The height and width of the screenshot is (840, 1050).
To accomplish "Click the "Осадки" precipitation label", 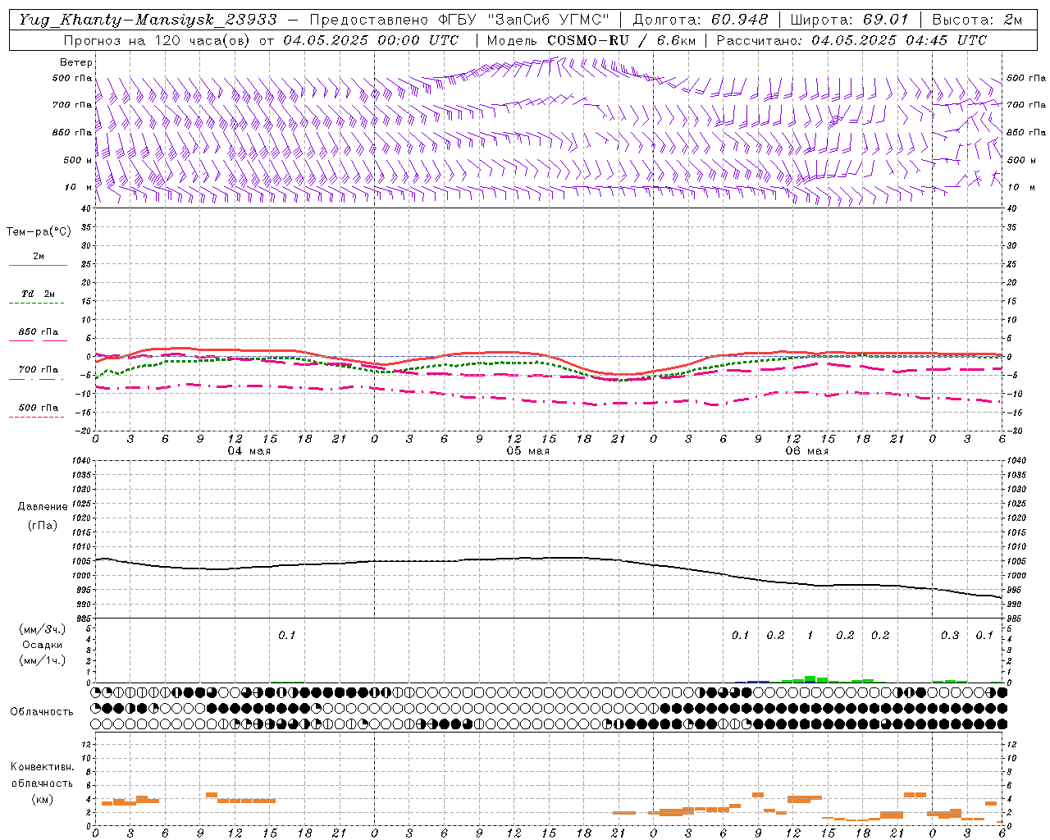I will click(x=43, y=645).
